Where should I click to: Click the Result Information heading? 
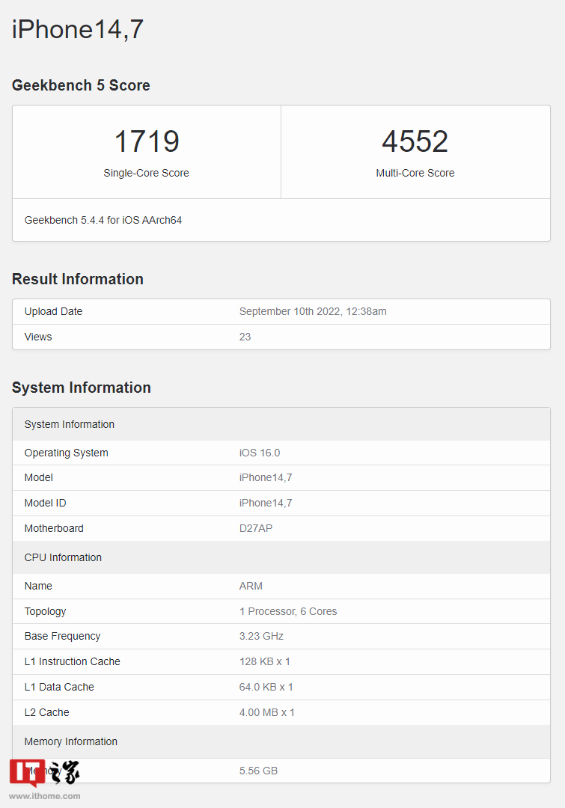(x=78, y=279)
